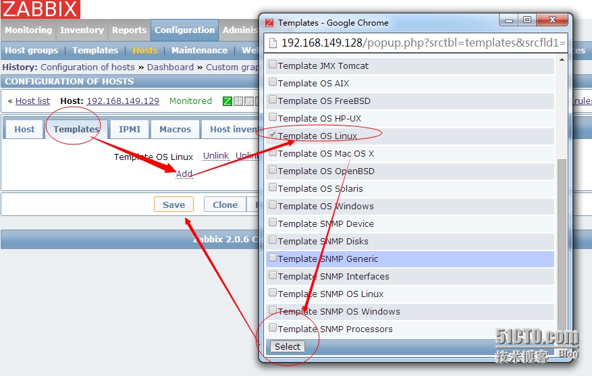Tick the Template SNMP Interfaces checkbox
Screen dimensions: 592x376
pos(273,275)
